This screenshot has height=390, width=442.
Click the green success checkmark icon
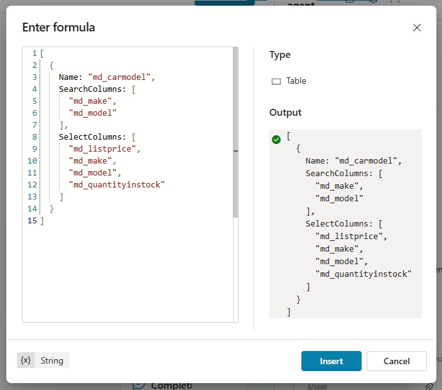click(x=276, y=139)
